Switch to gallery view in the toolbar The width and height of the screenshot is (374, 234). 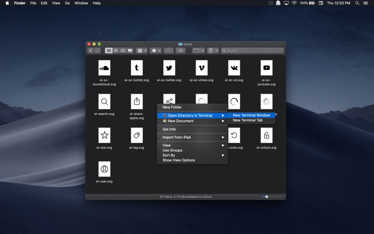[130, 51]
